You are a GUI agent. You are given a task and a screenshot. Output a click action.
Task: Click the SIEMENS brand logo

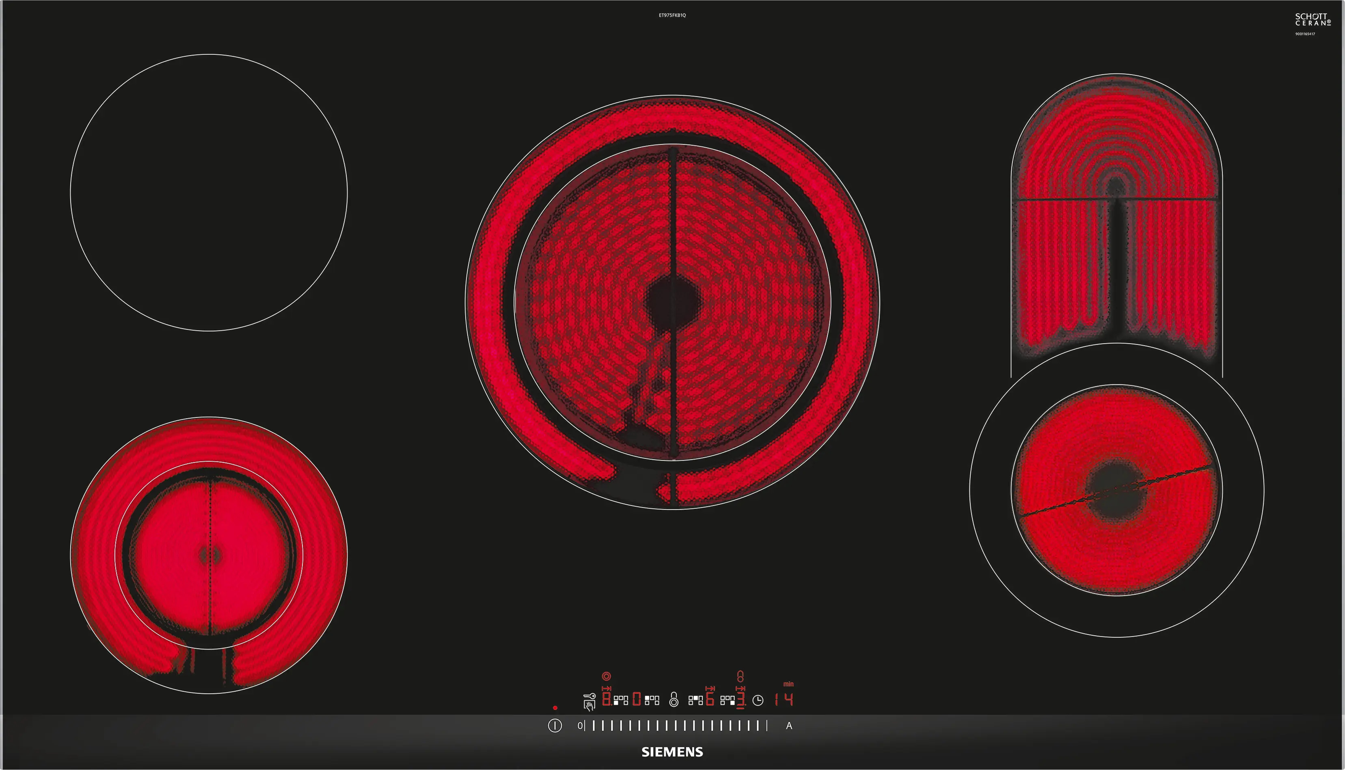tap(672, 752)
